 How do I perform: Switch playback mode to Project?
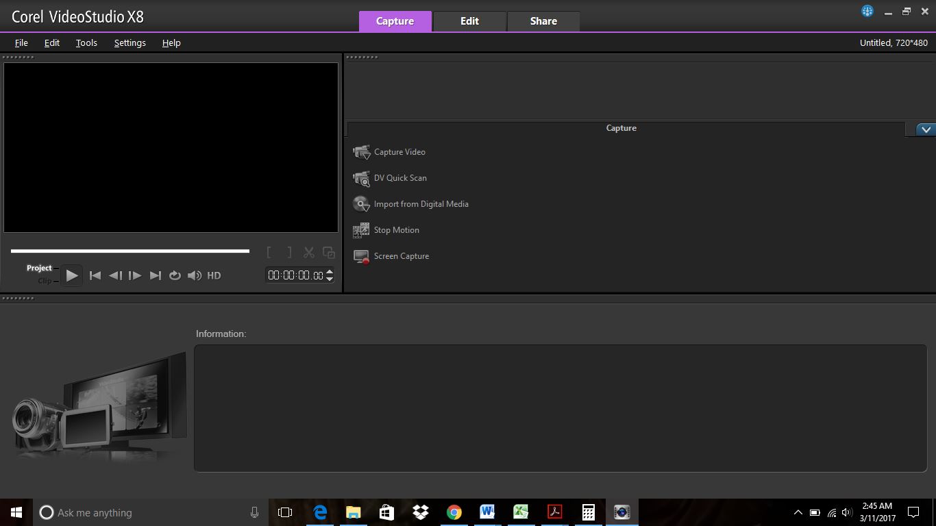pyautogui.click(x=39, y=267)
